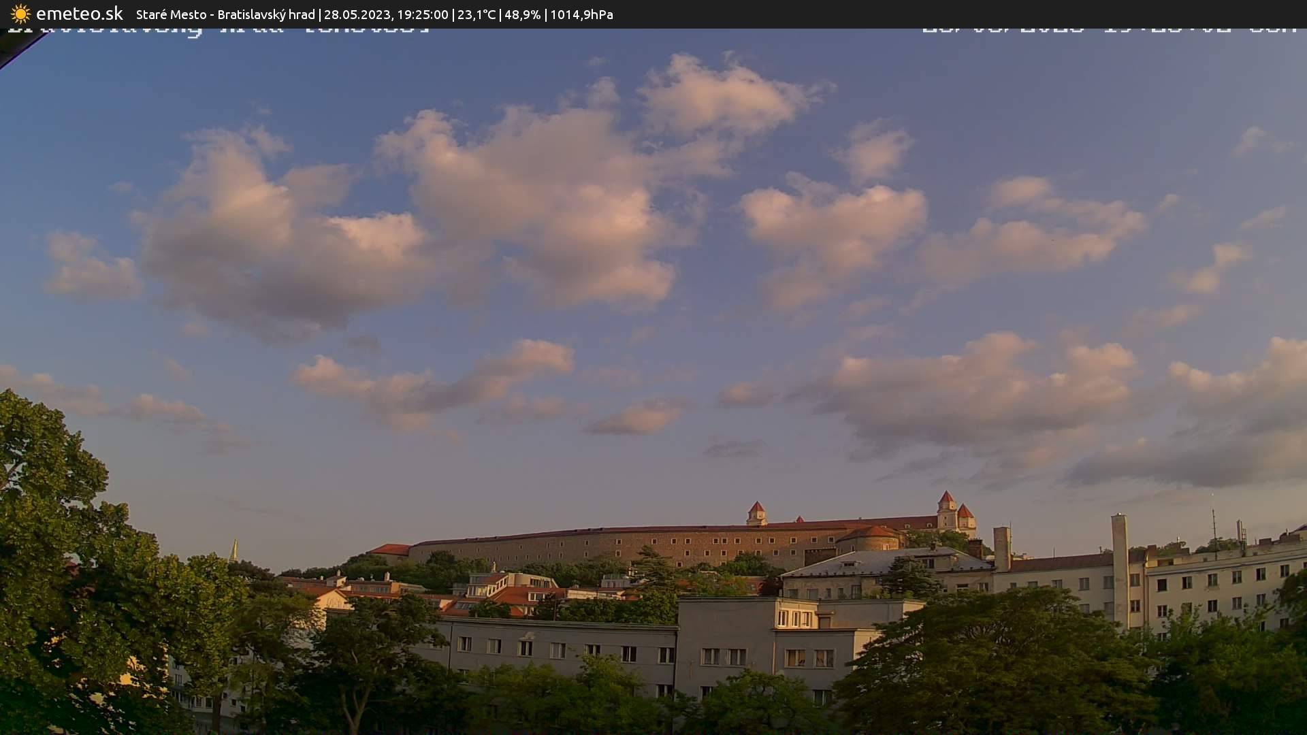Click the timestamp 28.05.2023, 19:25:00
This screenshot has height=735, width=1307.
pyautogui.click(x=387, y=14)
